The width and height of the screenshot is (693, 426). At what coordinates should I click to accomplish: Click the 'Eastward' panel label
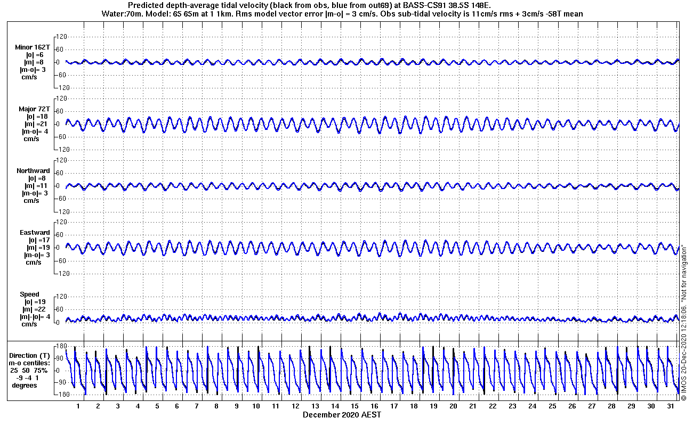(35, 233)
